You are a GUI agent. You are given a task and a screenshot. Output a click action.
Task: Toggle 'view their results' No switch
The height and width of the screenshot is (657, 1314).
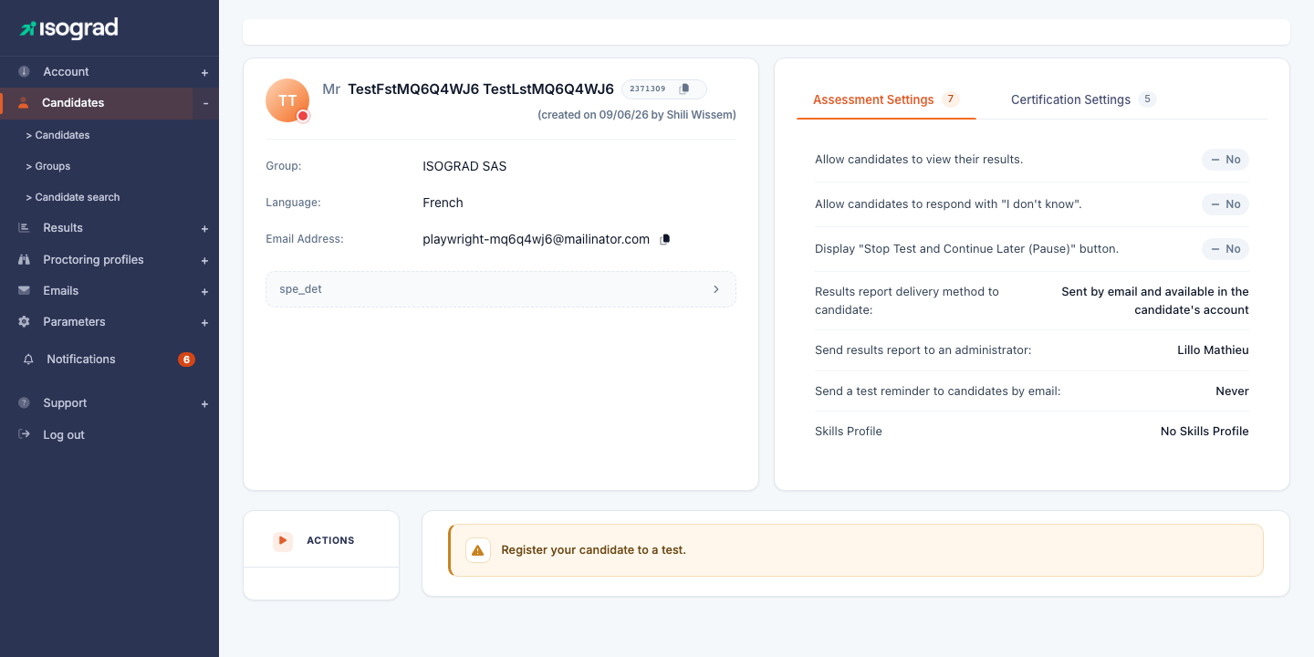coord(1225,160)
